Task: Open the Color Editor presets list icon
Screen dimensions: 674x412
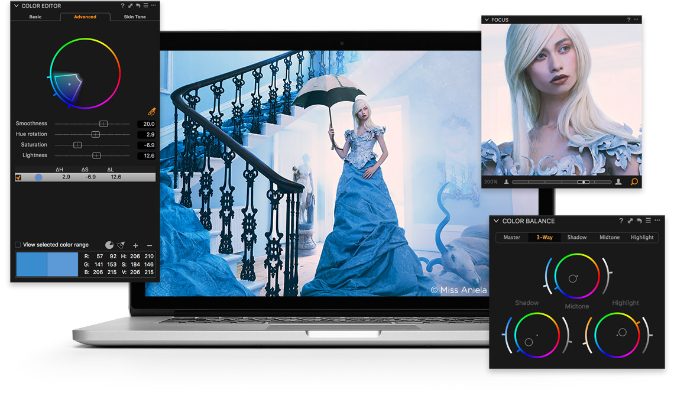Action: tap(145, 5)
